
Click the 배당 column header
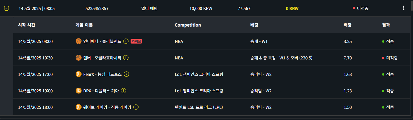347,25
